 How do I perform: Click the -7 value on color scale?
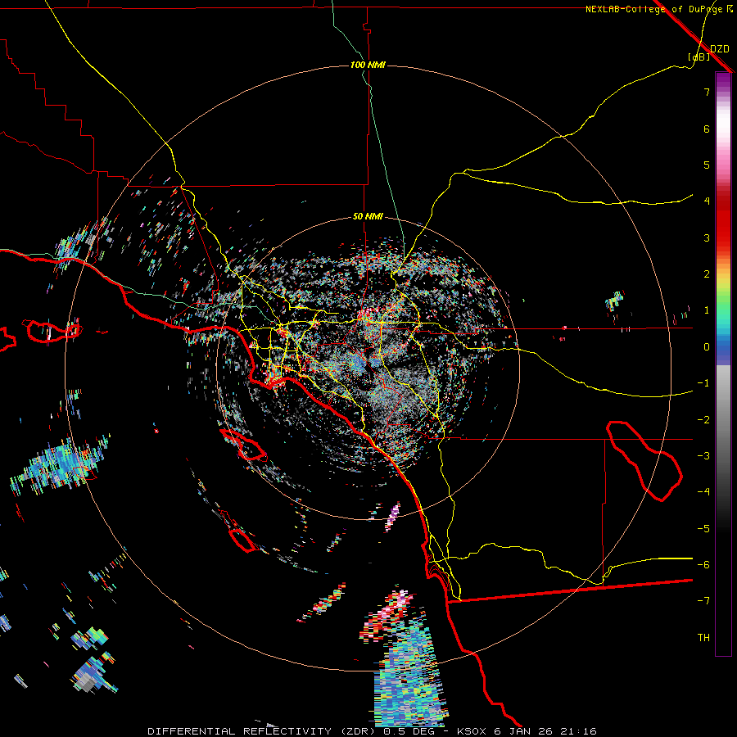click(703, 601)
